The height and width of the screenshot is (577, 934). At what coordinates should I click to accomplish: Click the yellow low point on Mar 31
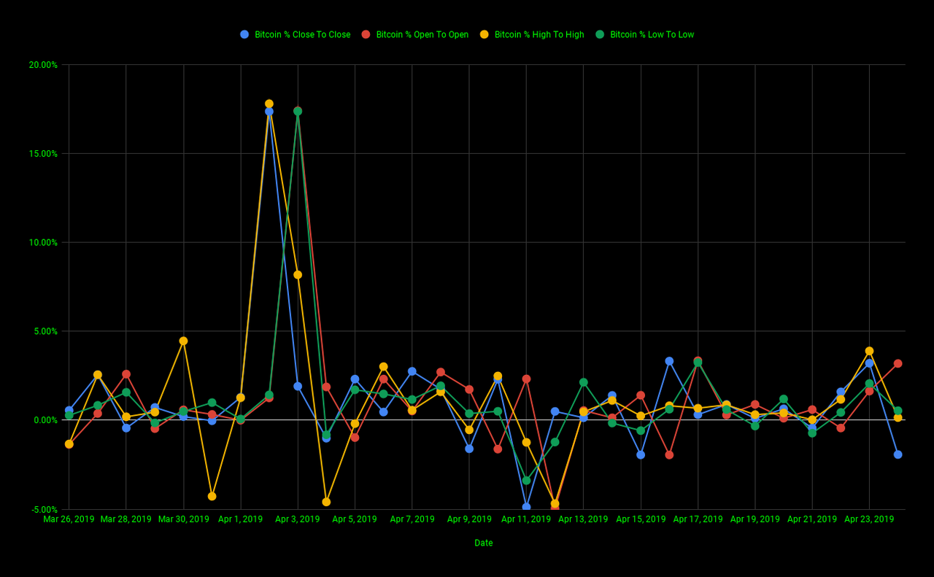[x=212, y=496]
